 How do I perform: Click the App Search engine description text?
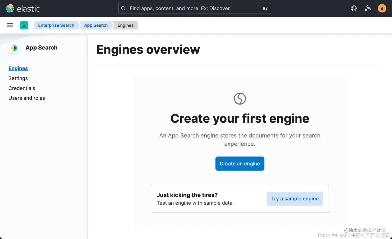pyautogui.click(x=240, y=140)
